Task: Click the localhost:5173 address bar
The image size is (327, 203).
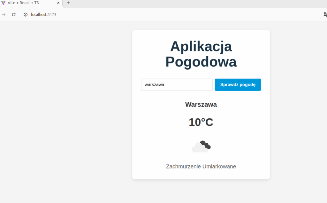Action: [43, 15]
